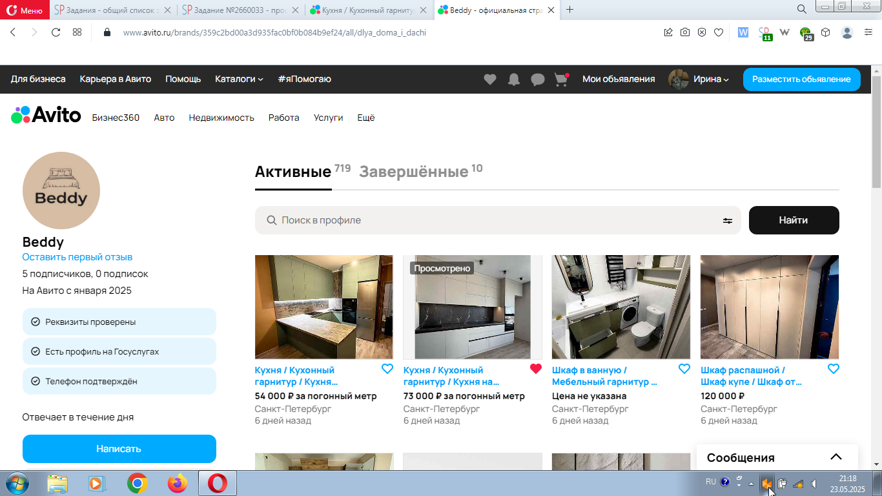This screenshot has height=496, width=882.
Task: Open the shopping cart icon
Action: [x=561, y=79]
